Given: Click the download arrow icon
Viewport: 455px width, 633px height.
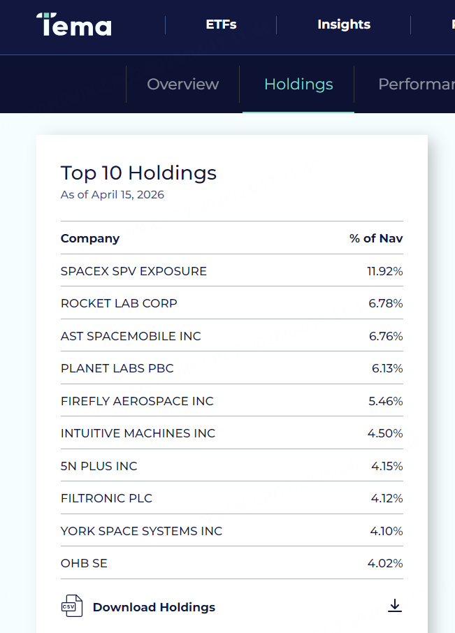Looking at the screenshot, I should click(x=395, y=606).
